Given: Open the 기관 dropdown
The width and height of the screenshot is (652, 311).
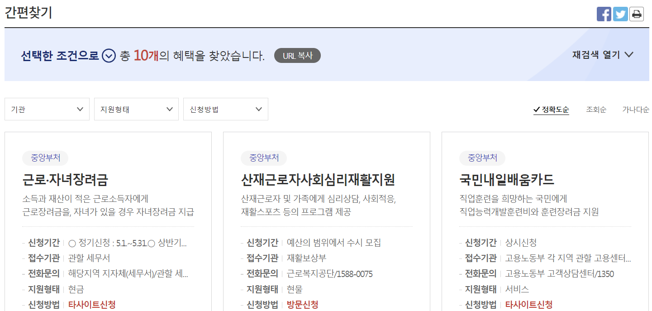Looking at the screenshot, I should click(47, 109).
